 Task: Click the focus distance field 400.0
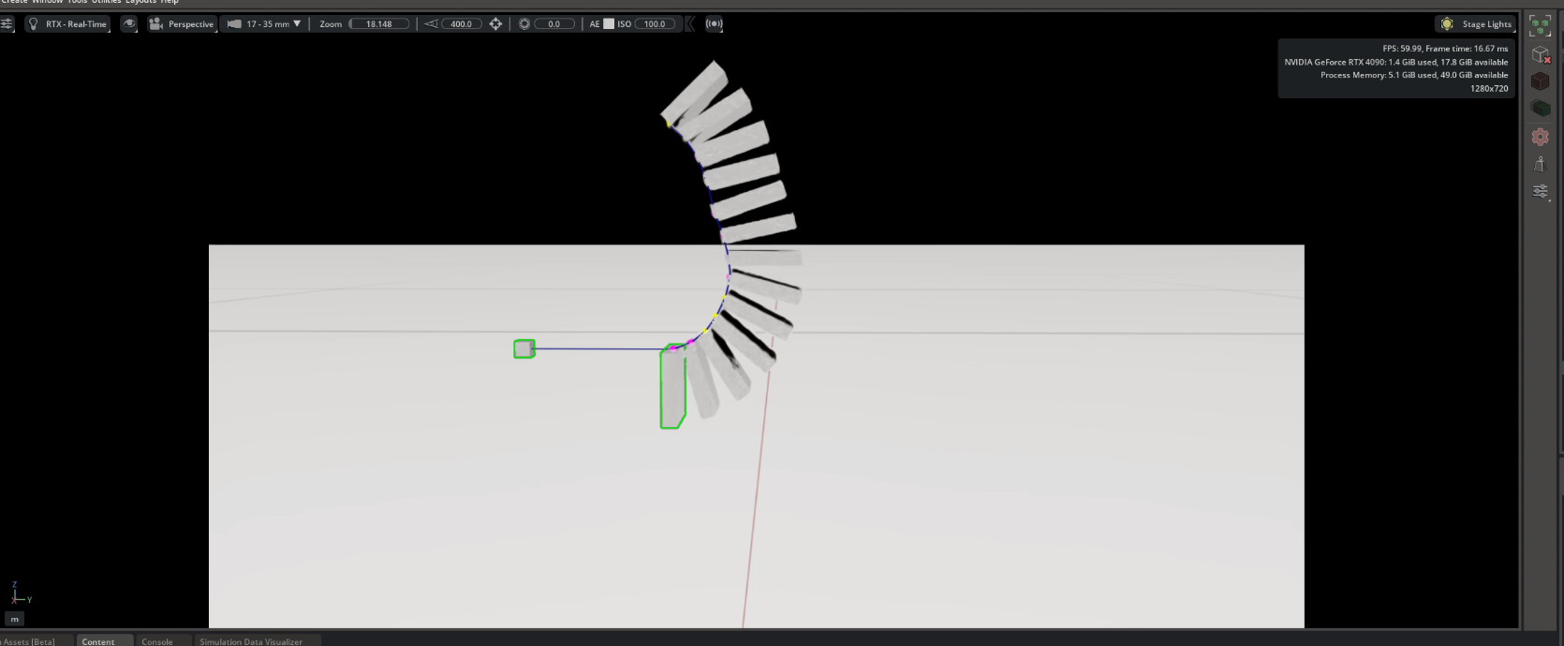coord(461,23)
